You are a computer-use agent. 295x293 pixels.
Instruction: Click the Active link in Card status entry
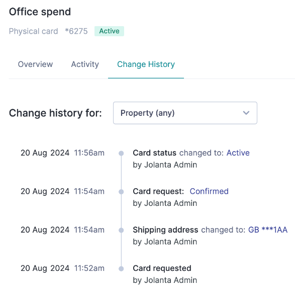pos(238,153)
